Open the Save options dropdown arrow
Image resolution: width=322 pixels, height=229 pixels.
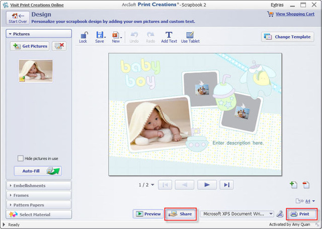point(105,37)
